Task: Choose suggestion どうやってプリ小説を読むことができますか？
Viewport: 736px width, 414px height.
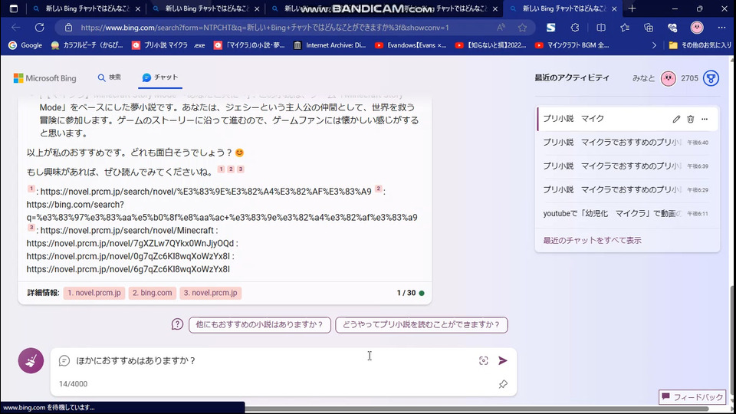Action: 421,325
